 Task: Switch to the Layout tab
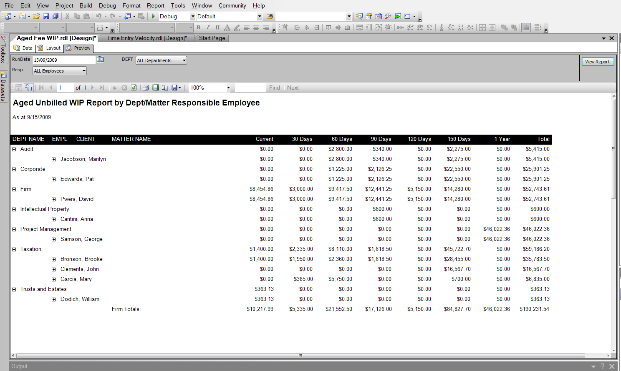tap(49, 48)
